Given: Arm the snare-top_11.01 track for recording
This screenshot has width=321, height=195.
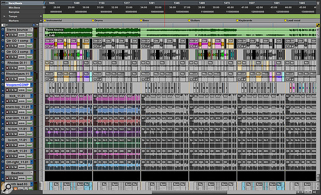Looking at the screenshot, I should tap(7, 112).
